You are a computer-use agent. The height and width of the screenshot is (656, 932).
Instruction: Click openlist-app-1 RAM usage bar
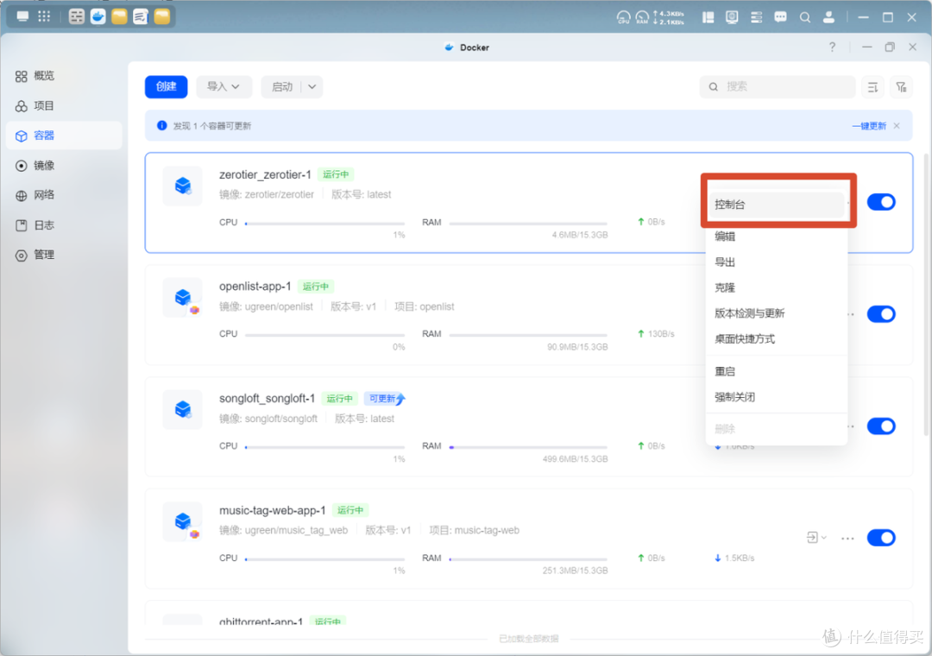528,336
